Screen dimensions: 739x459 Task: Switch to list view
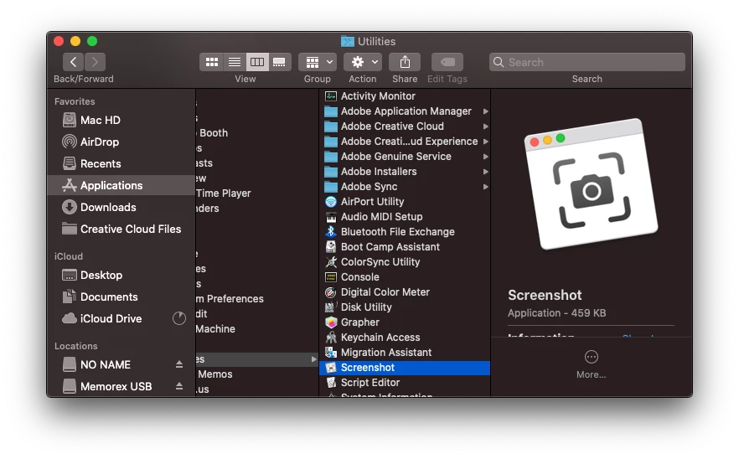(x=235, y=62)
